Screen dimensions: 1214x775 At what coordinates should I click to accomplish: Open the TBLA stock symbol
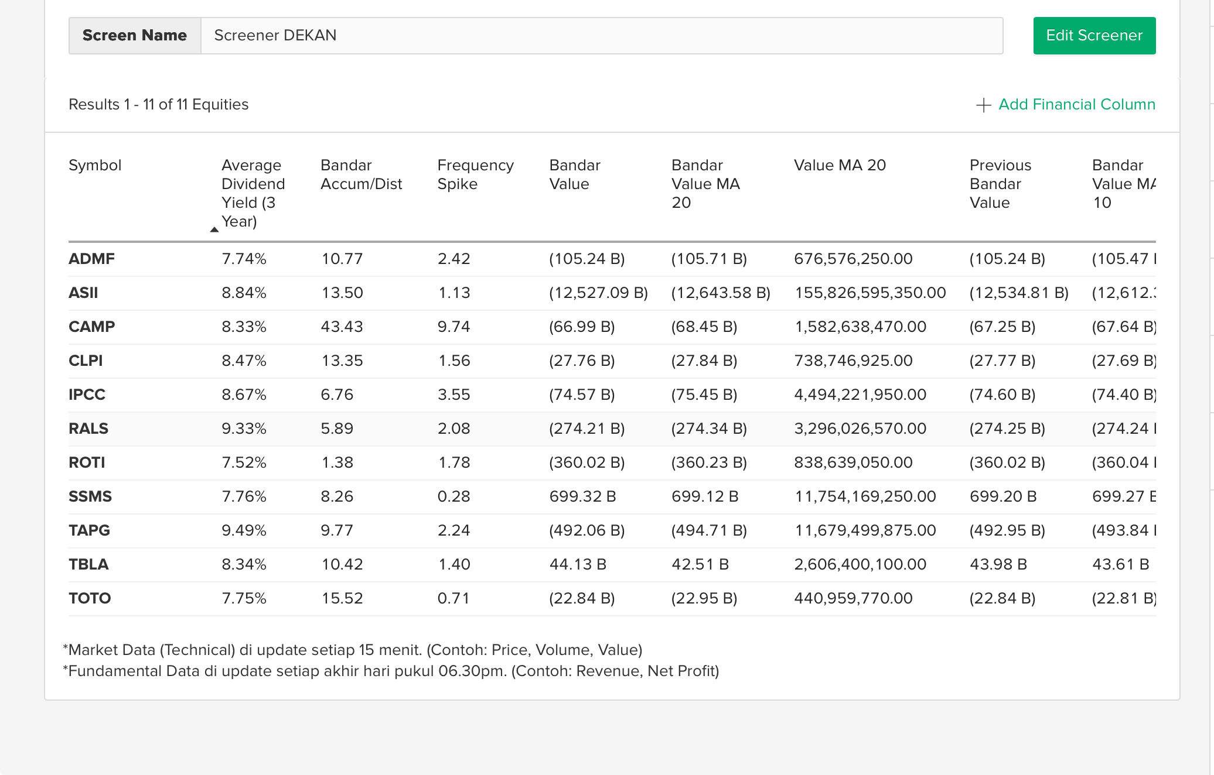click(88, 564)
